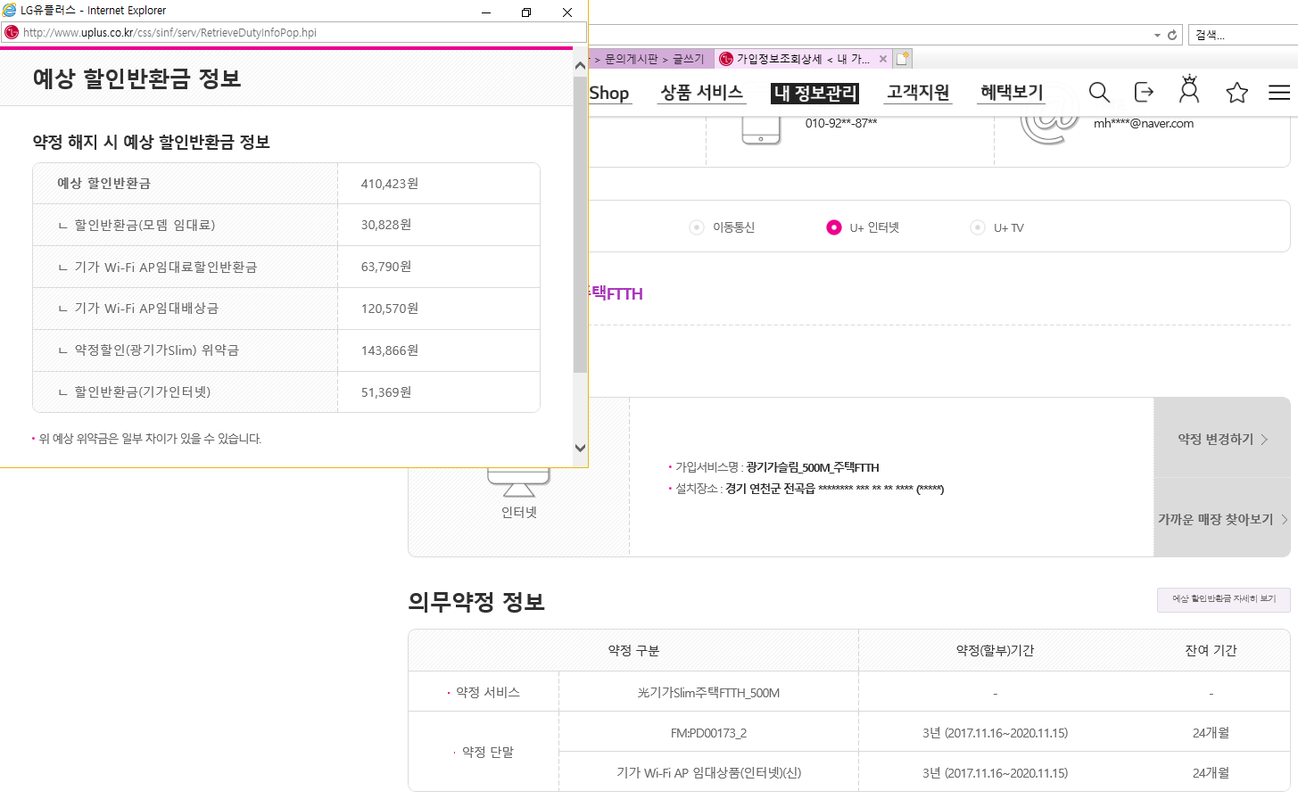Click the popup vertical scrollbar thumb
This screenshot has height=799, width=1298.
(x=580, y=223)
